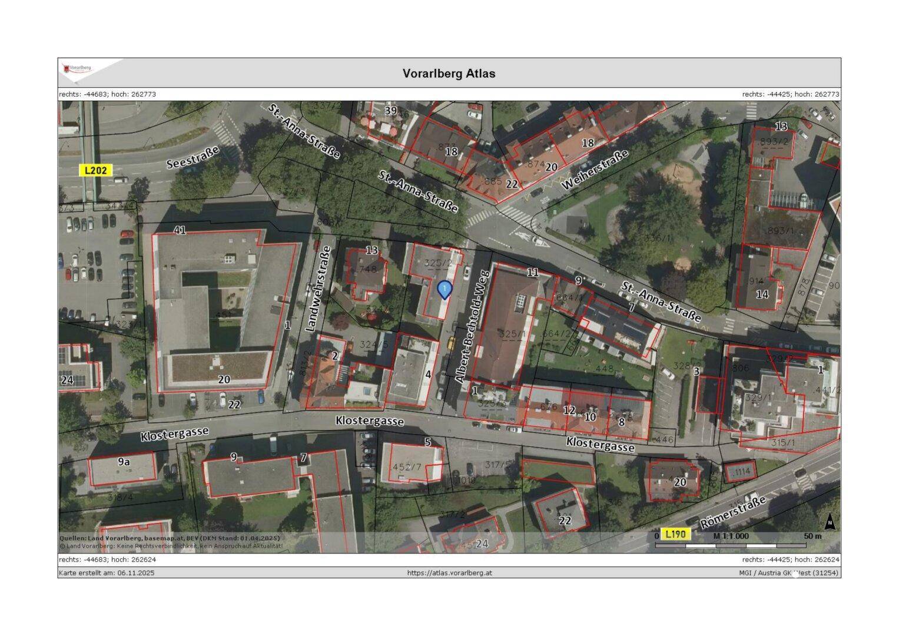Click the MGI / Austria GK West projection text
The height and width of the screenshot is (636, 899).
[789, 572]
